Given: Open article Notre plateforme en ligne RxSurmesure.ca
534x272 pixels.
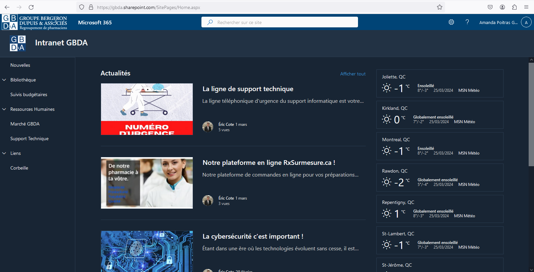Looking at the screenshot, I should point(269,163).
